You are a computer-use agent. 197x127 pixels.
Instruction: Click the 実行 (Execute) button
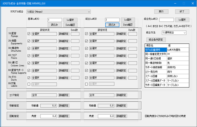(161, 11)
